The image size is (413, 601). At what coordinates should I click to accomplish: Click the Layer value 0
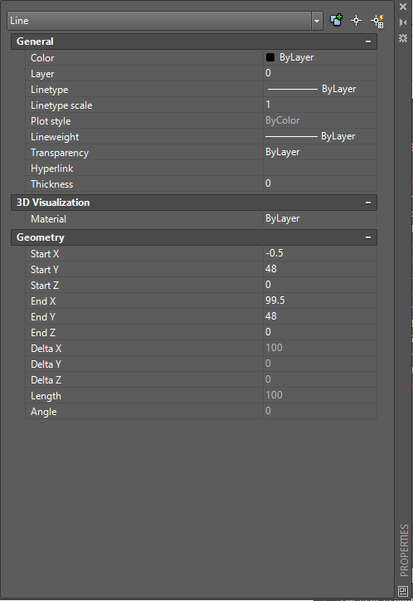[320, 73]
